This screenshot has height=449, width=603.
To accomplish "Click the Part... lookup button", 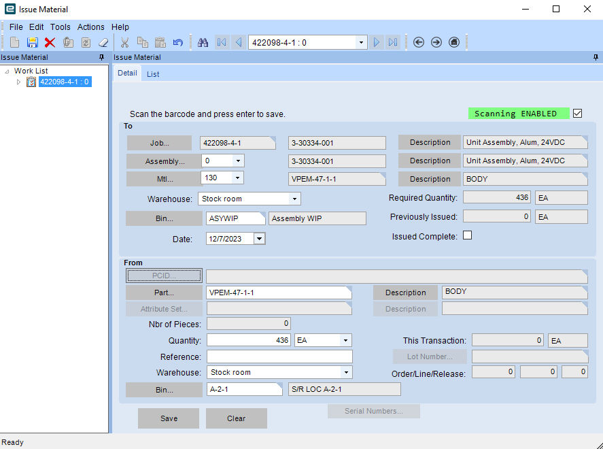I will pos(163,292).
